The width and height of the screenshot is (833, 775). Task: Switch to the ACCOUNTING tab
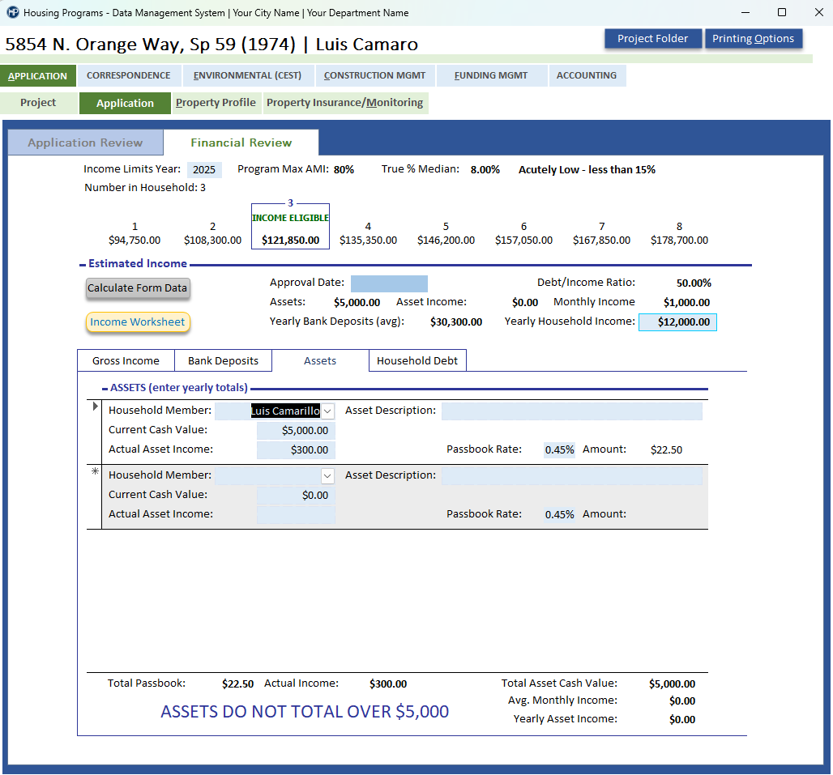click(587, 75)
